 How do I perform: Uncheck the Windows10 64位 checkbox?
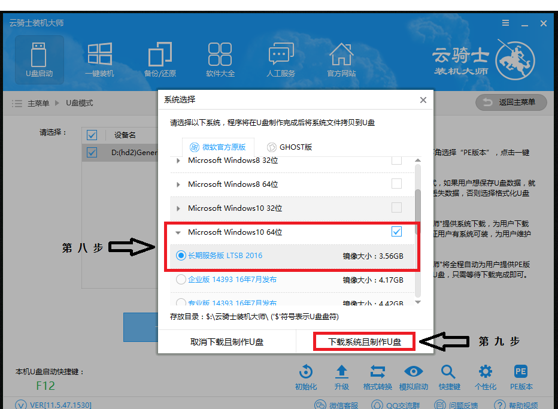[396, 232]
